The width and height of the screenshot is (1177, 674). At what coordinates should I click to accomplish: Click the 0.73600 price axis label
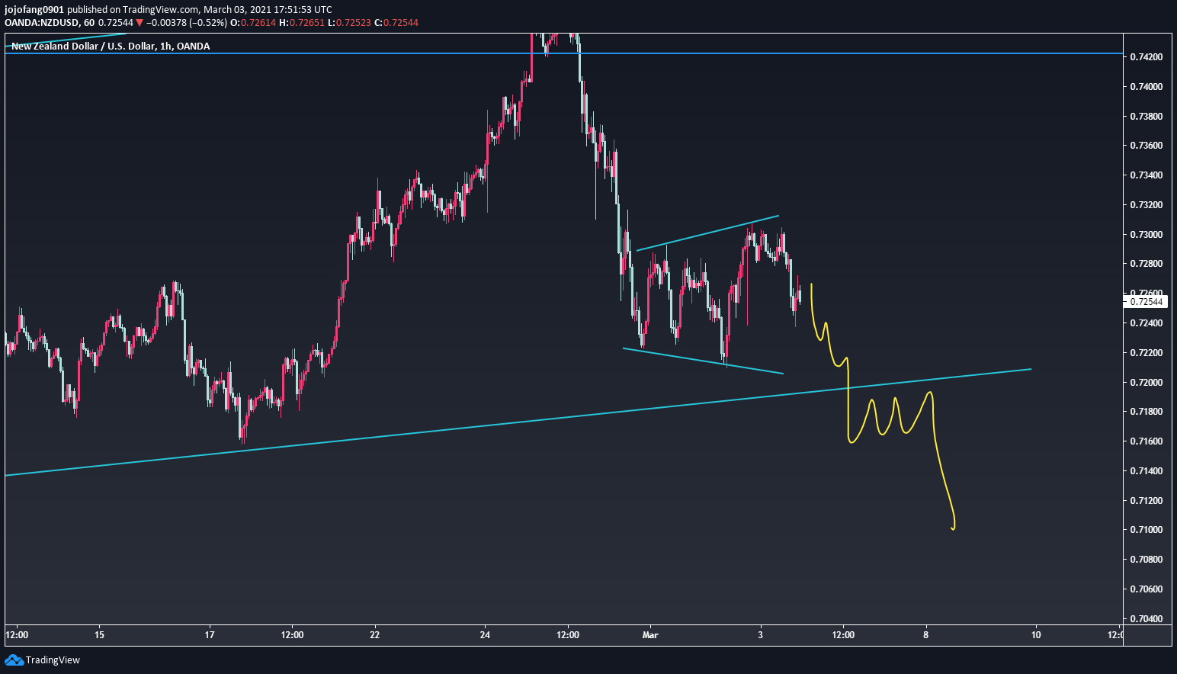click(x=1146, y=146)
